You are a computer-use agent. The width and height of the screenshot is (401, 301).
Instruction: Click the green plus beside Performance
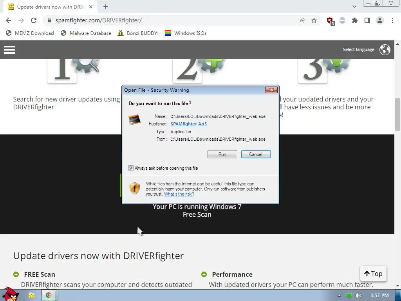(x=204, y=274)
